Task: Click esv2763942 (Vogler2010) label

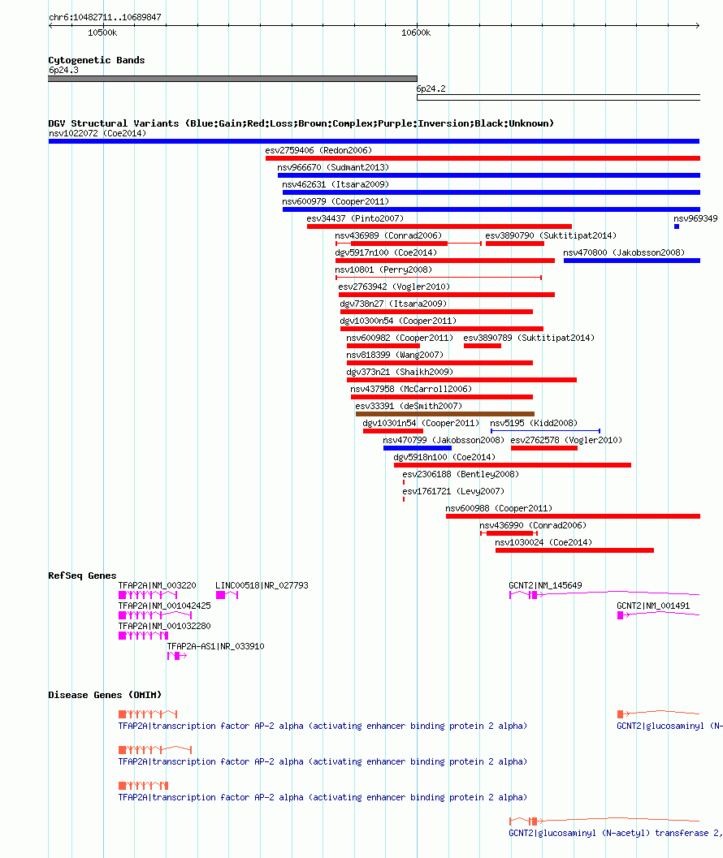Action: (x=394, y=287)
